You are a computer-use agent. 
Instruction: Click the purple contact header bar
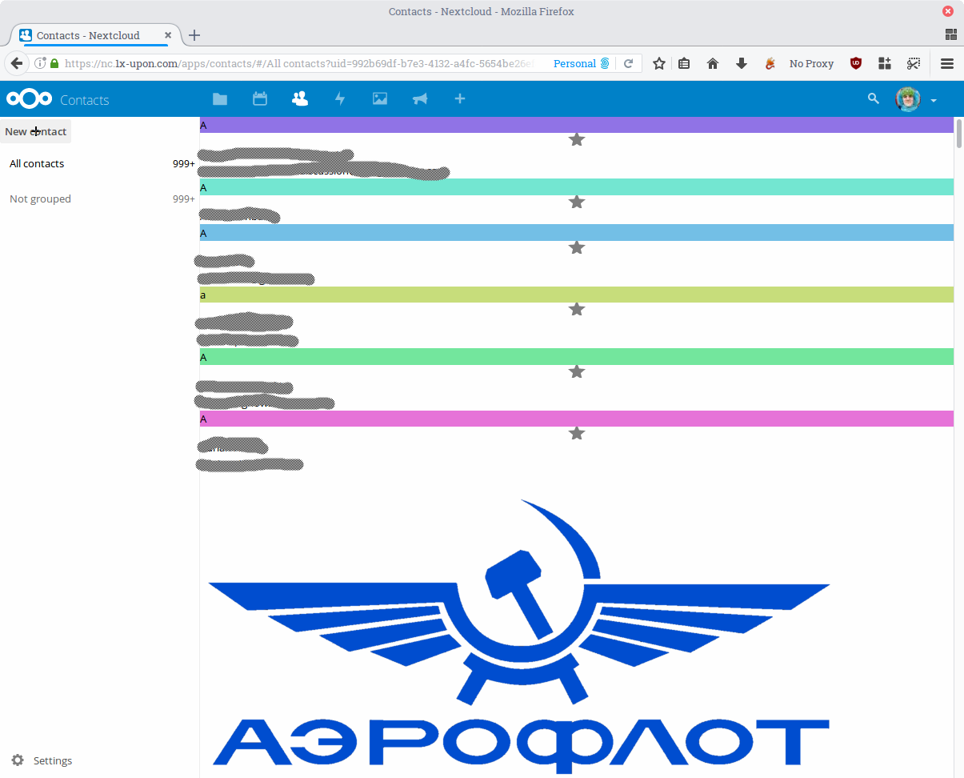577,125
